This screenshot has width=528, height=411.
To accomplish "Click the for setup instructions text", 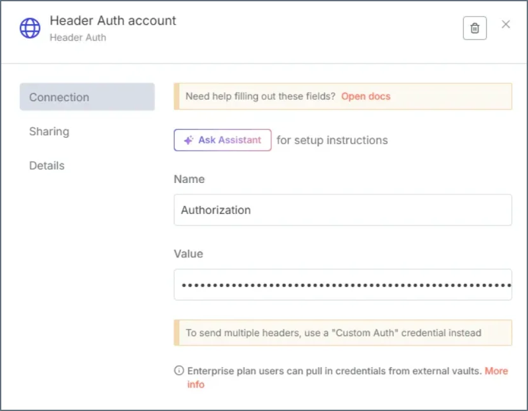I will 332,140.
